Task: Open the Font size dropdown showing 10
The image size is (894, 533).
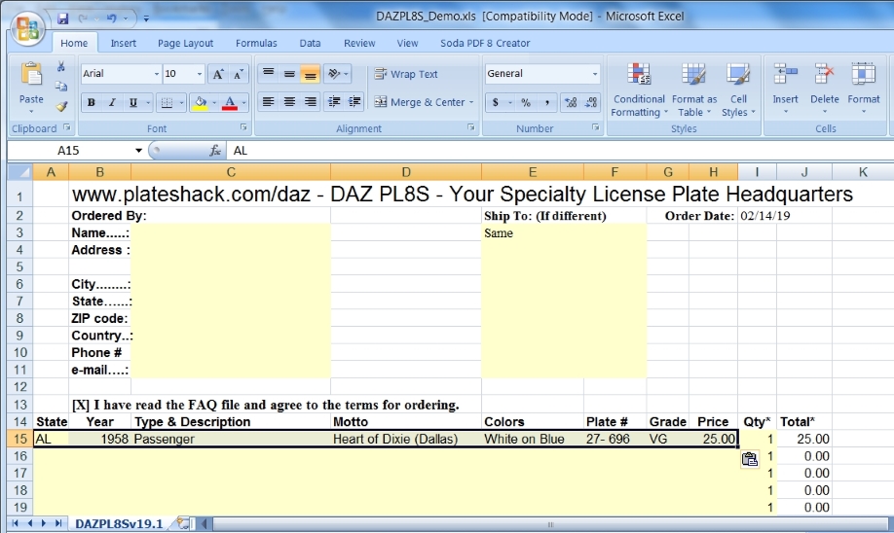Action: coord(199,74)
